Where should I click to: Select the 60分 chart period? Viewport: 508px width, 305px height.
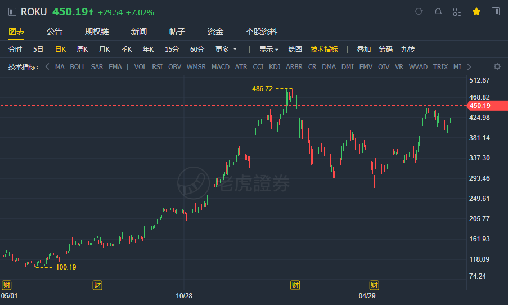click(x=197, y=50)
